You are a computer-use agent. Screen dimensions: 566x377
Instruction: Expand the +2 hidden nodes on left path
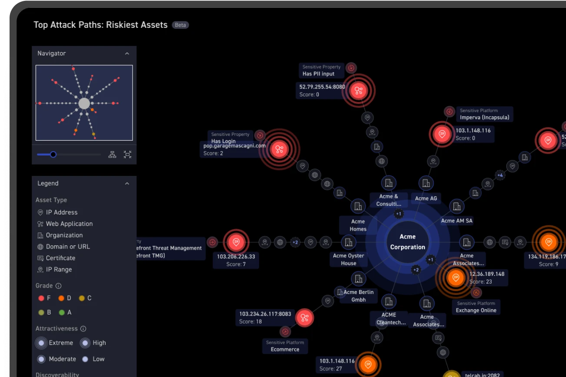(295, 242)
